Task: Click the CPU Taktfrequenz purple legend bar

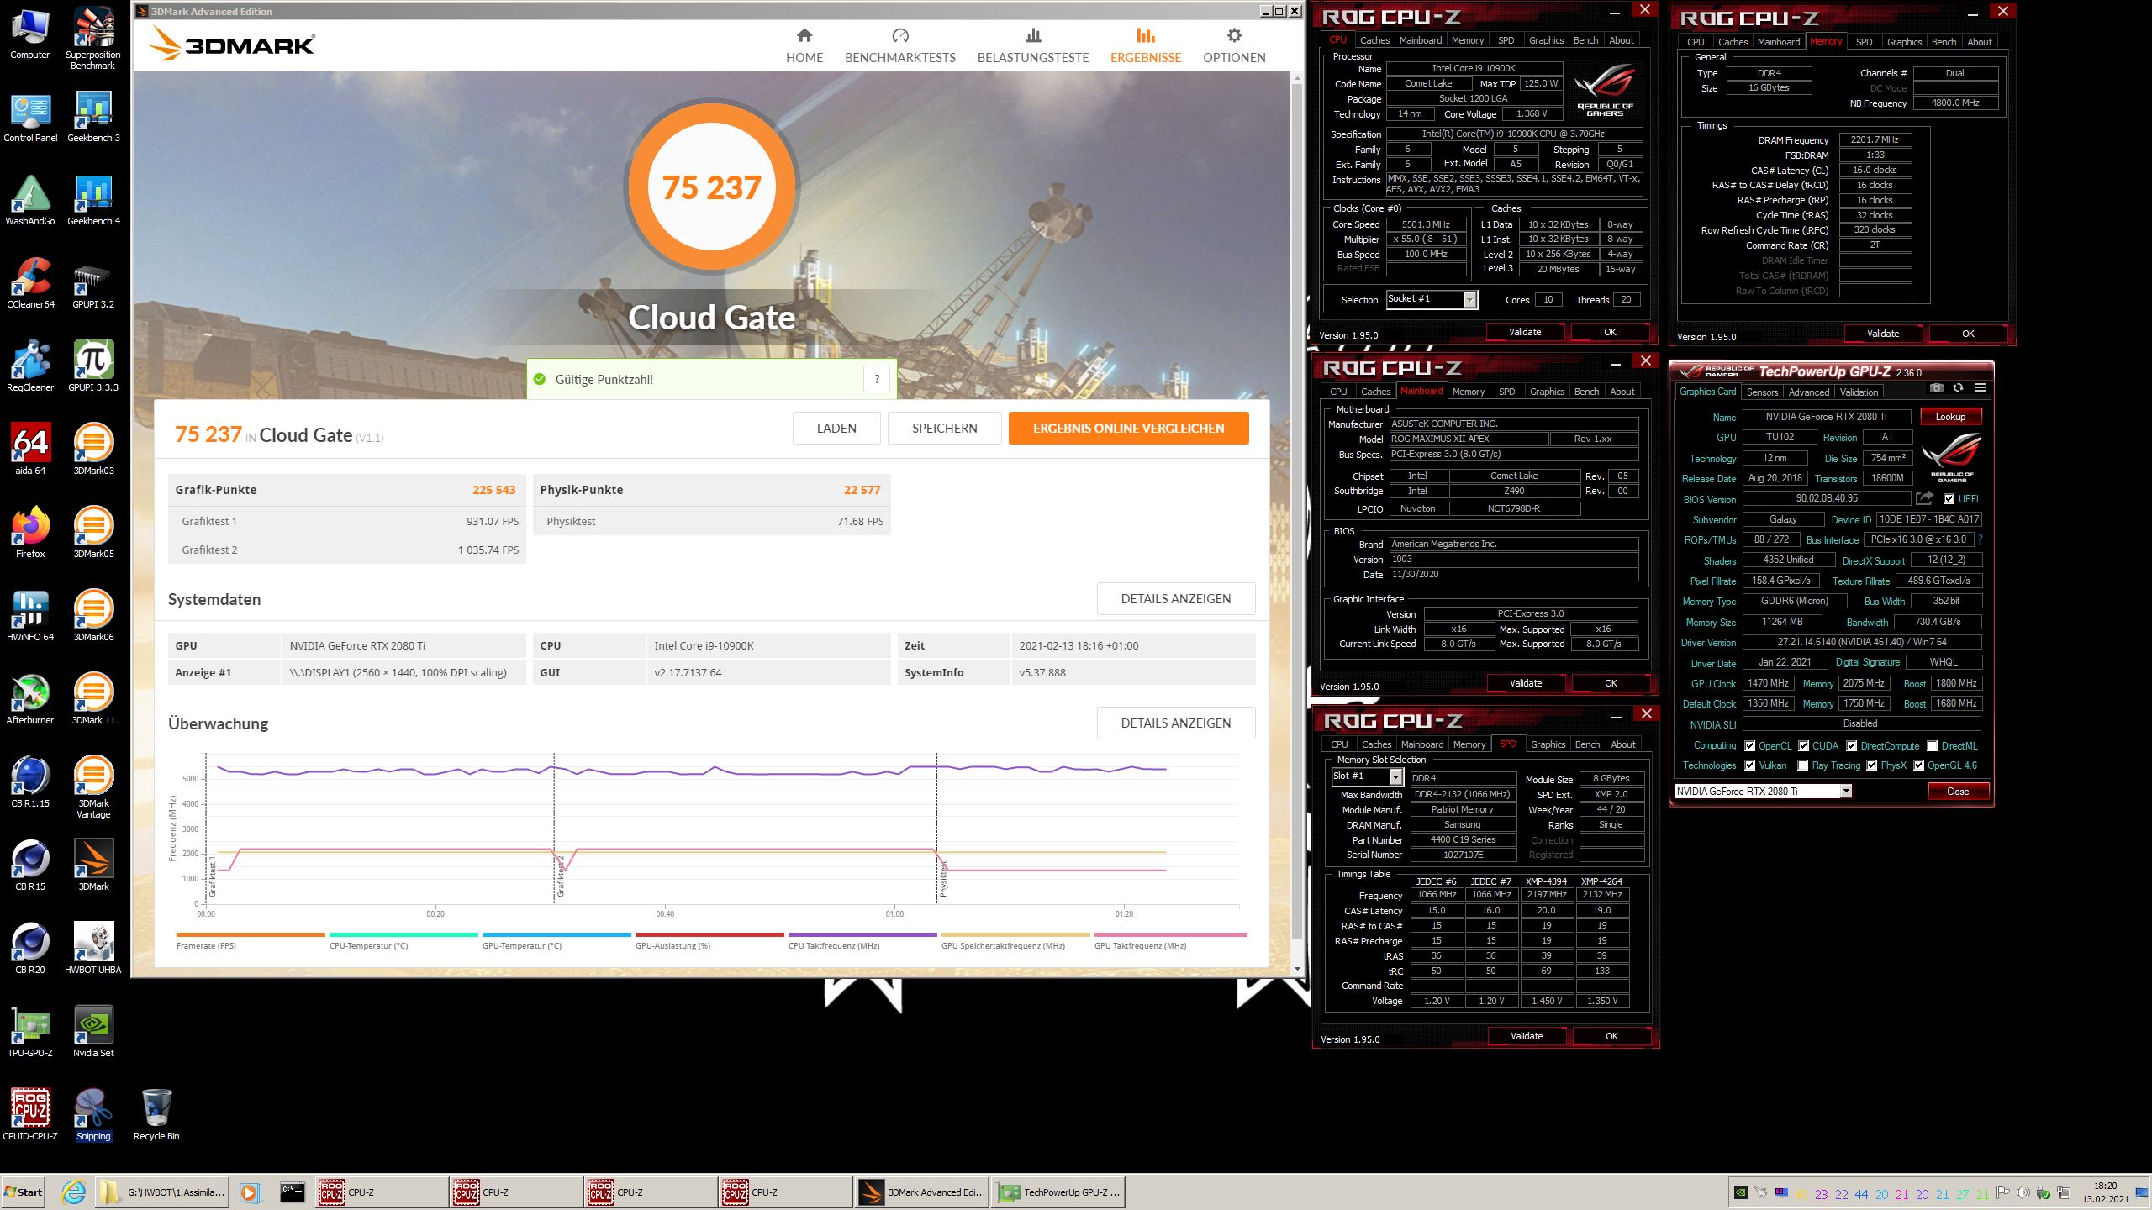Action: (862, 934)
